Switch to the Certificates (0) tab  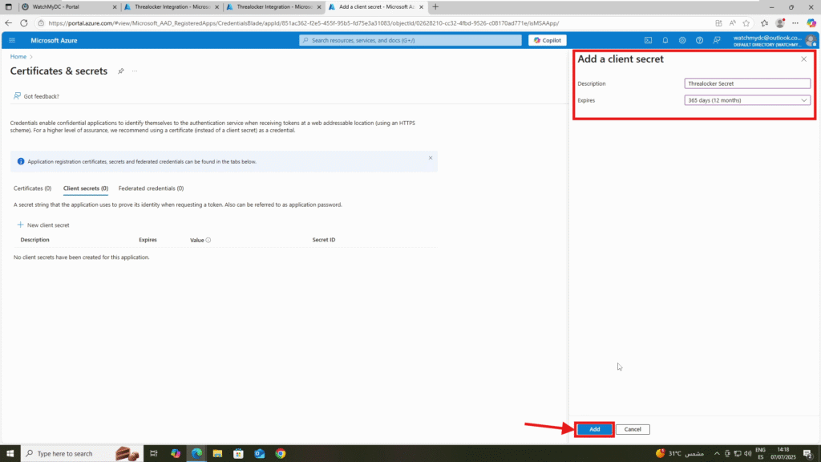click(32, 188)
